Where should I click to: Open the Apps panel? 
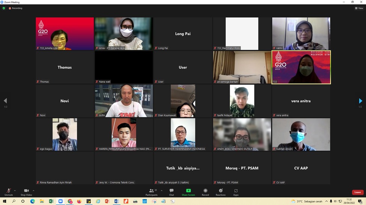click(236, 192)
